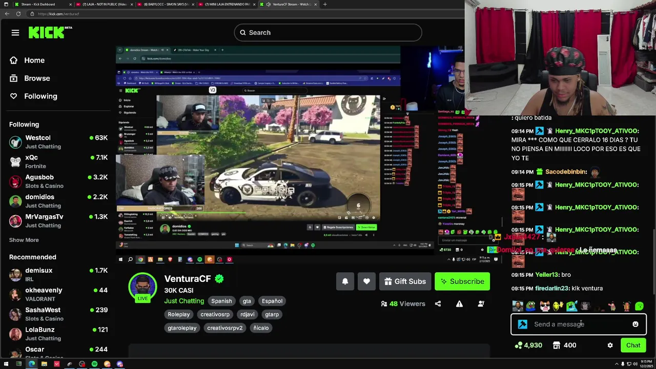The height and width of the screenshot is (369, 656).
Task: Click the report warning triangle icon
Action: [x=459, y=304]
